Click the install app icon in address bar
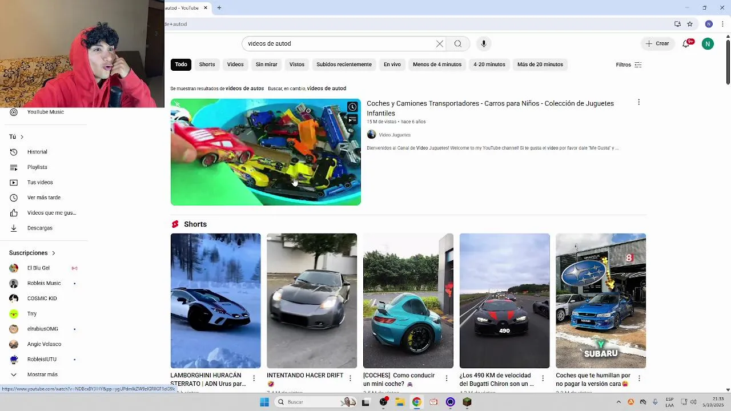Screen dimensions: 731x411 click(x=677, y=24)
